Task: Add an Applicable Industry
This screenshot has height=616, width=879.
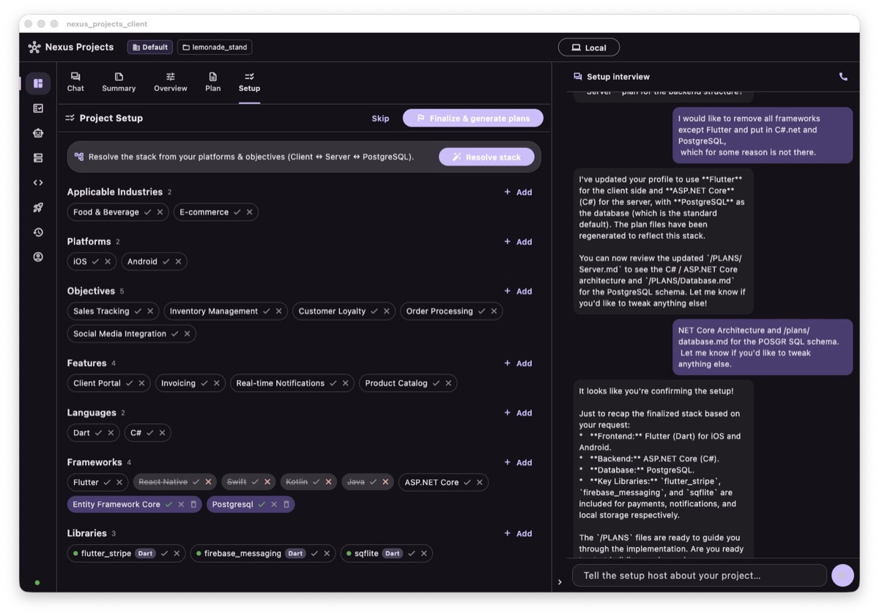Action: (518, 192)
